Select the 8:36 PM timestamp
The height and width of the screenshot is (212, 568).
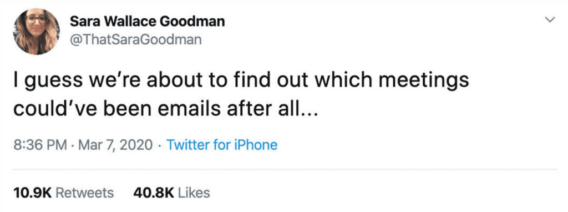[x=40, y=145]
